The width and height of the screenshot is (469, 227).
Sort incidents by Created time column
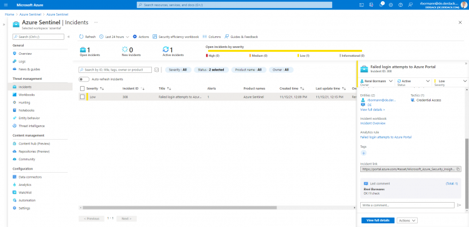tap(293, 89)
